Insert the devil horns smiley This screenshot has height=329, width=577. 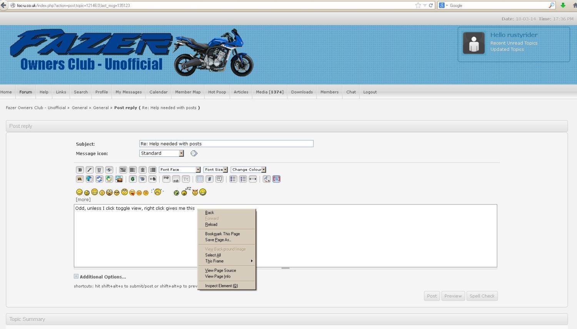195,192
